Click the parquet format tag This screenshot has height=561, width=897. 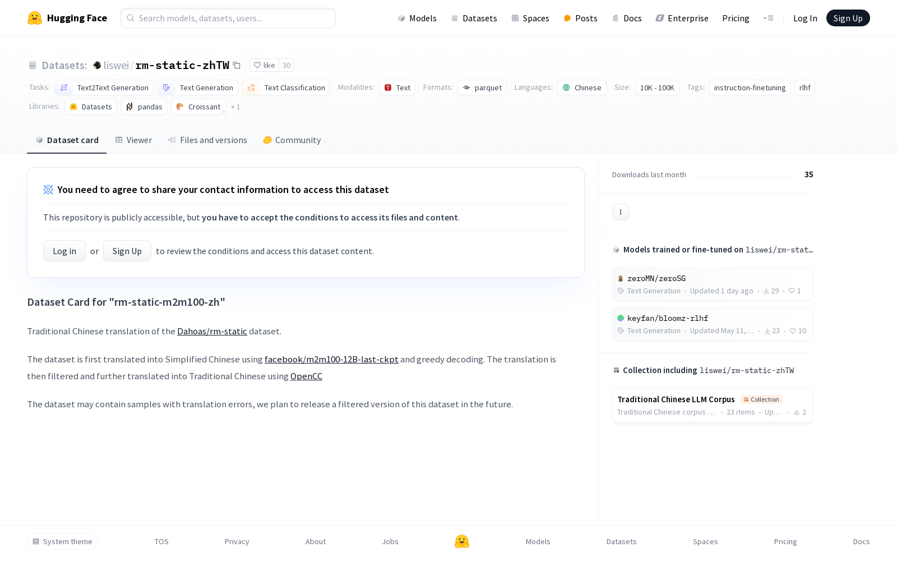(482, 88)
